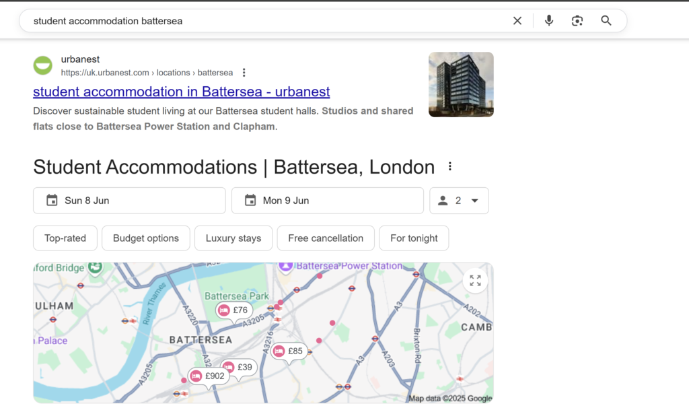Apply the Top-rated filter
689x410 pixels.
(x=65, y=238)
